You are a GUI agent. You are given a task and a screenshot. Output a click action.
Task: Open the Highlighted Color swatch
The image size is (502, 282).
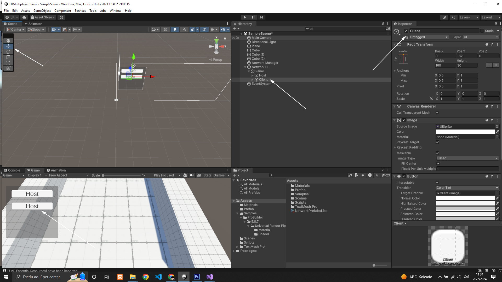coord(465,203)
